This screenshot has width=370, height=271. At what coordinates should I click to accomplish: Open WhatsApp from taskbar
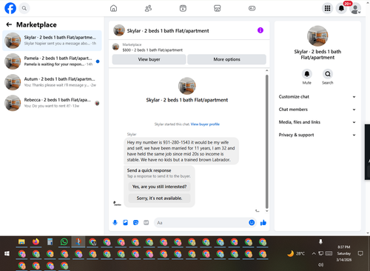(64, 241)
